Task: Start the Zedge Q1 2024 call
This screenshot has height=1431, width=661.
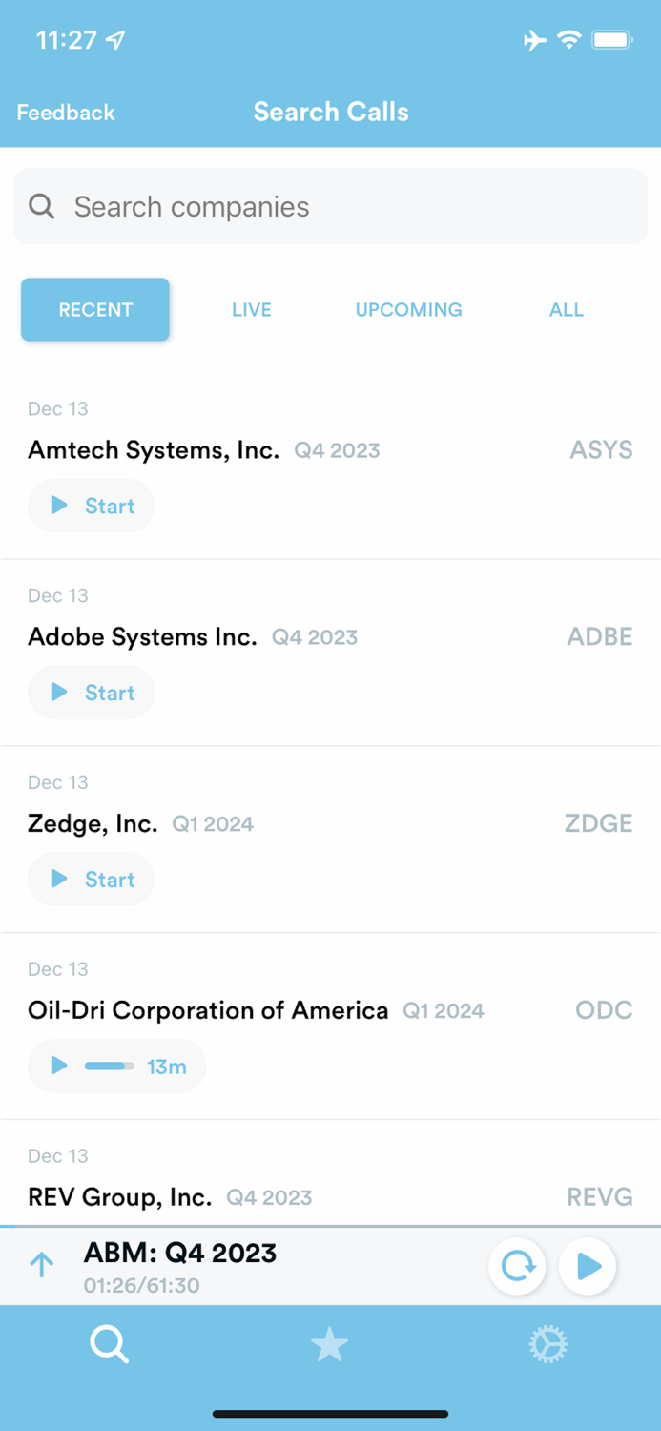Action: coord(91,879)
